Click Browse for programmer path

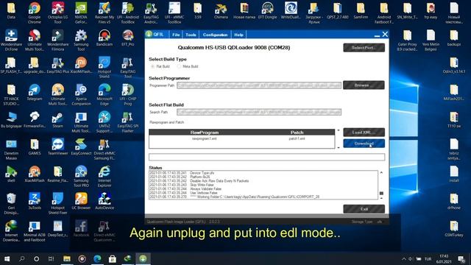pyautogui.click(x=364, y=85)
